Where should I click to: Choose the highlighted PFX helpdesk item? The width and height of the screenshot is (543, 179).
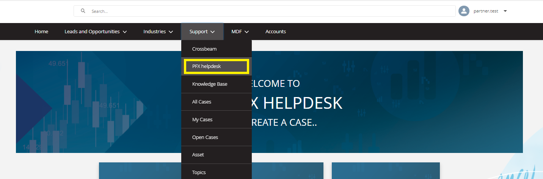(207, 66)
